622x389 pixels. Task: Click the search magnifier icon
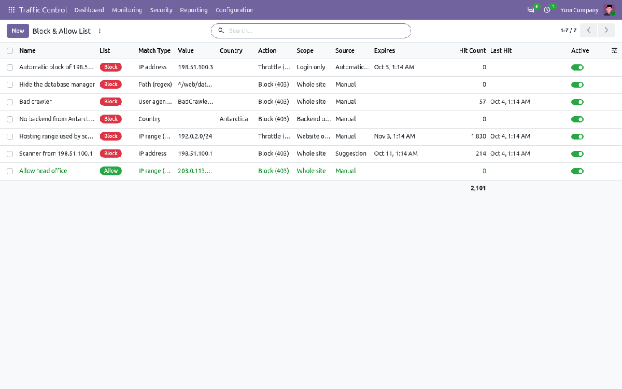221,31
